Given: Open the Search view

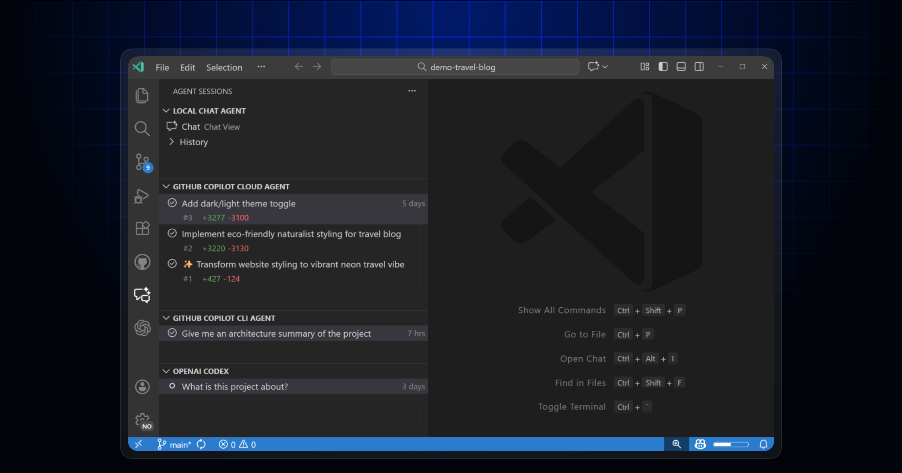Looking at the screenshot, I should [x=142, y=129].
